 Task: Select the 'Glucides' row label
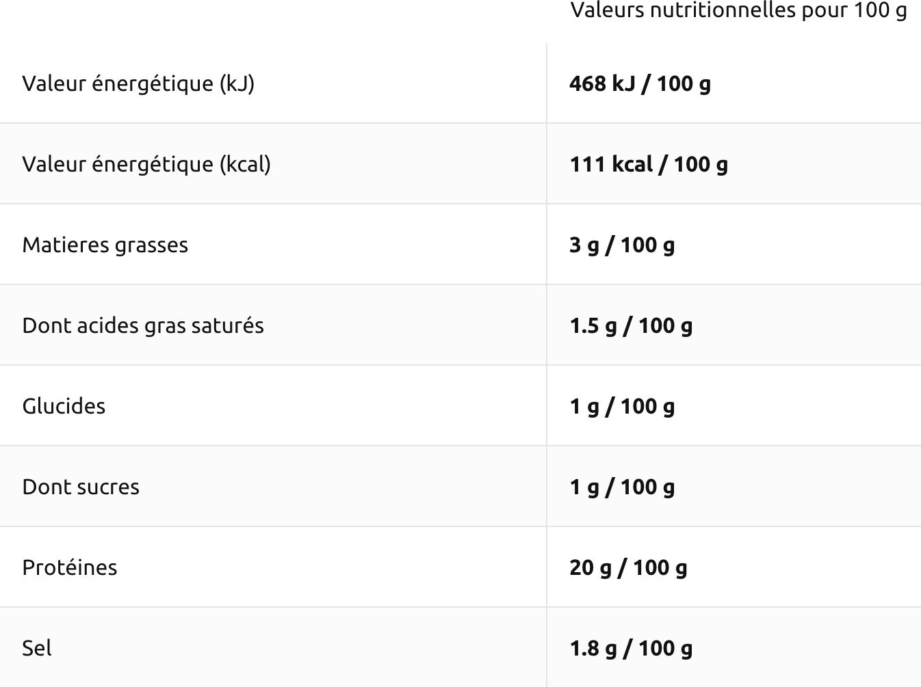64,406
